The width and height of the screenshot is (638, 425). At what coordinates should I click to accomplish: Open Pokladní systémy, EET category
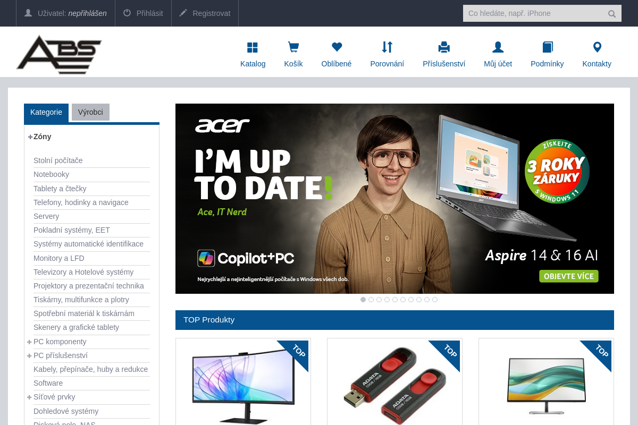pos(72,230)
